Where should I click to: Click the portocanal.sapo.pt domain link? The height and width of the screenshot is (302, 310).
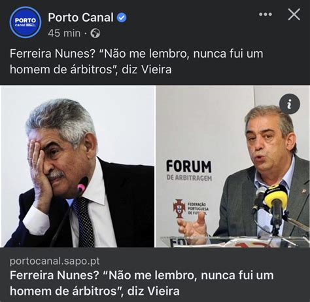55,261
